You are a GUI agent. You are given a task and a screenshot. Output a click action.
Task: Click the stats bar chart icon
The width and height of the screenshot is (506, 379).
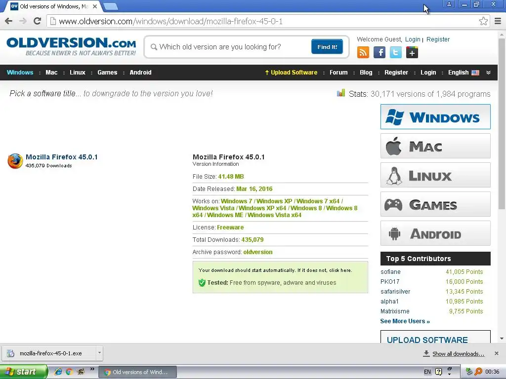pos(341,93)
